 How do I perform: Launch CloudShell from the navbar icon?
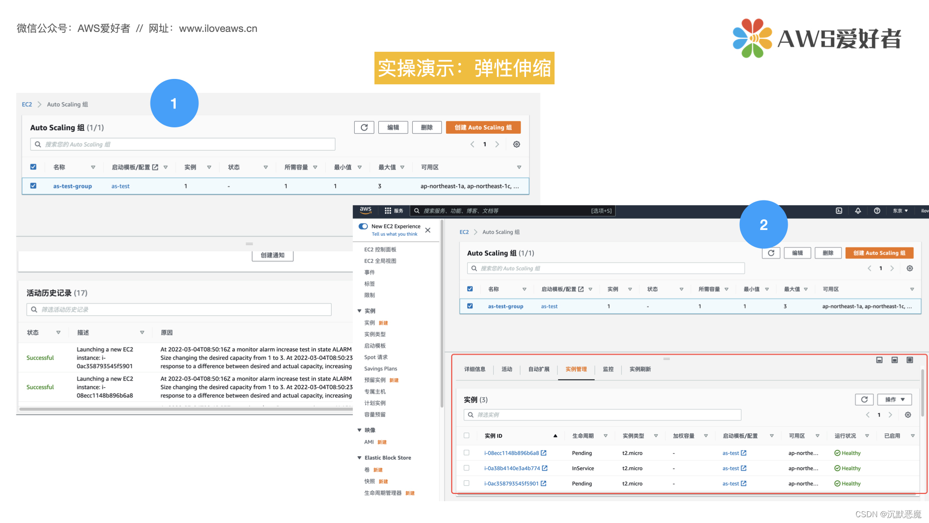point(839,211)
